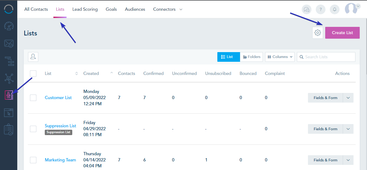
Task: Open the Columns dropdown
Action: tap(280, 57)
